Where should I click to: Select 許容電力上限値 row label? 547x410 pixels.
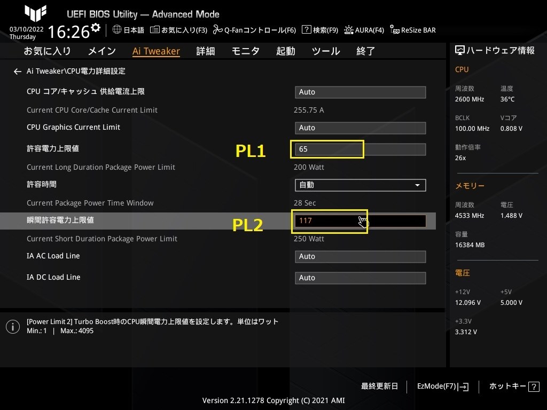click(53, 148)
